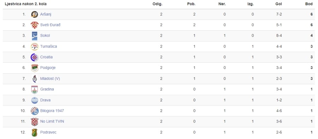
Task: Click the Gradina club crest
Action: 35,89
